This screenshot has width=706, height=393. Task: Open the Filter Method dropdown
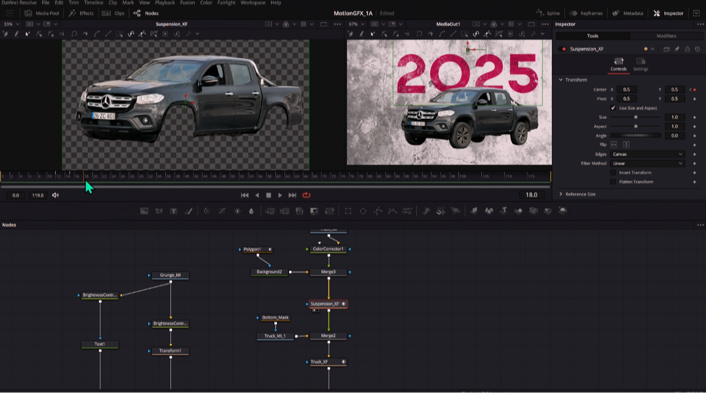(x=647, y=163)
